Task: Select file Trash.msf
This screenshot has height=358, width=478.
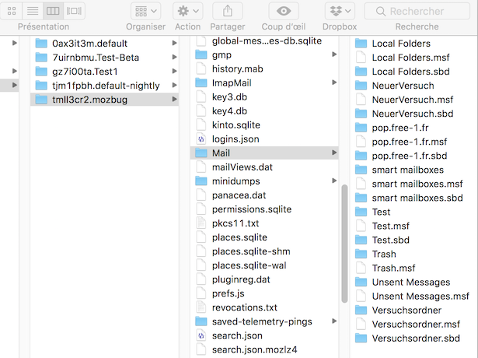Action: click(393, 268)
